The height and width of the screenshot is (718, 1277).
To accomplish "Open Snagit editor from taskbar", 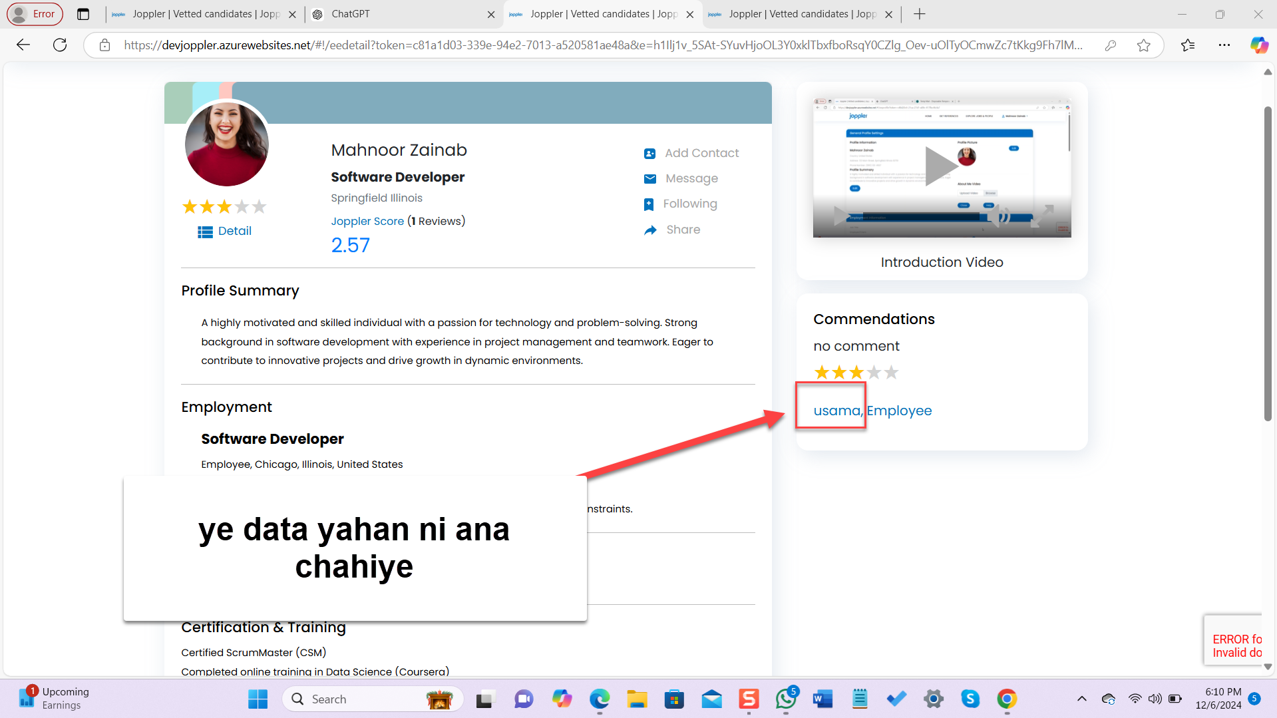I will click(749, 699).
